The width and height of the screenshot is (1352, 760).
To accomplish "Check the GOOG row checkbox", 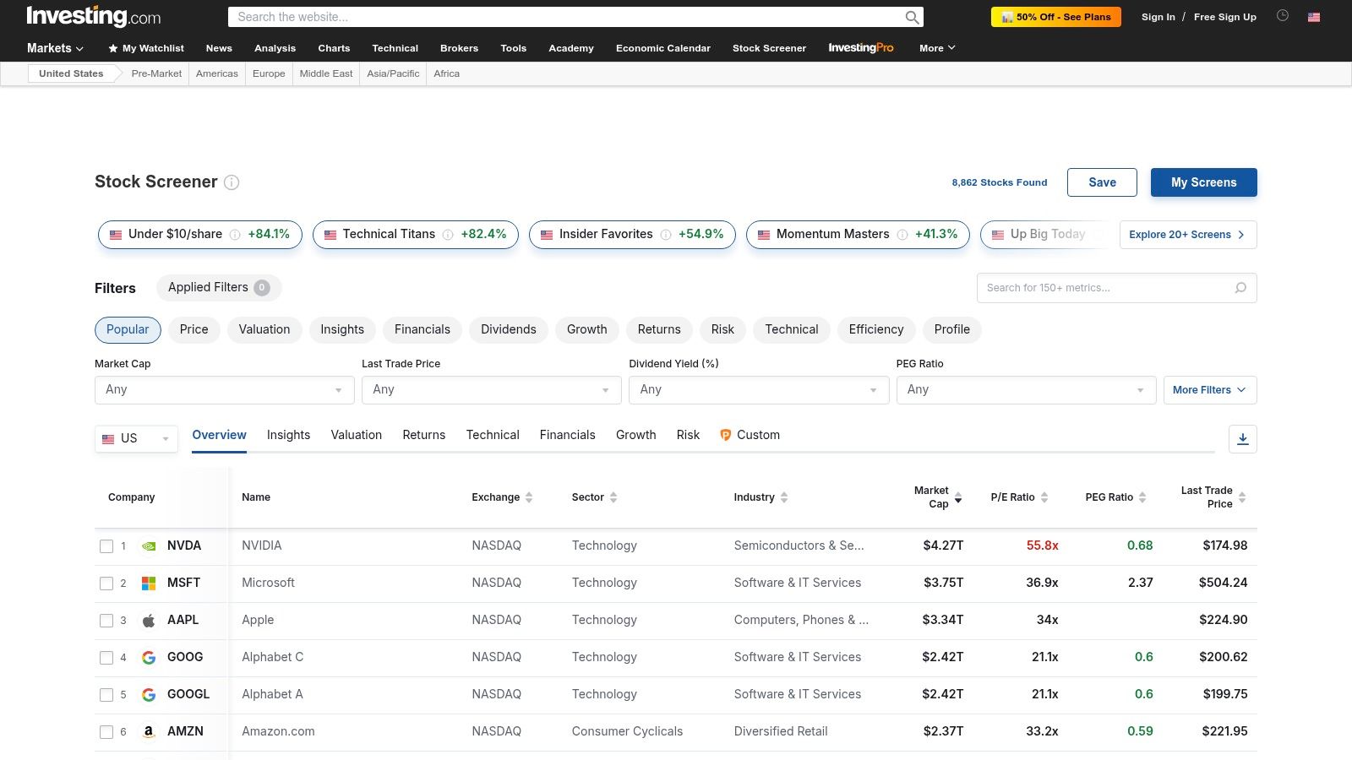I will (x=106, y=658).
